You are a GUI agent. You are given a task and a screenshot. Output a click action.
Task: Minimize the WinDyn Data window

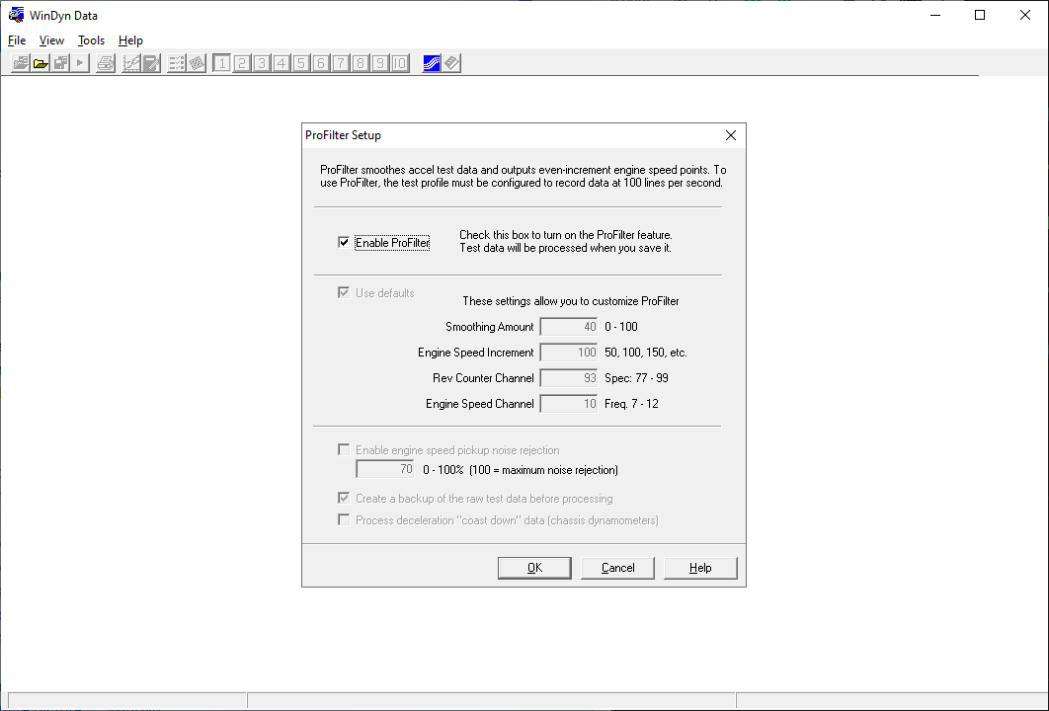point(935,15)
